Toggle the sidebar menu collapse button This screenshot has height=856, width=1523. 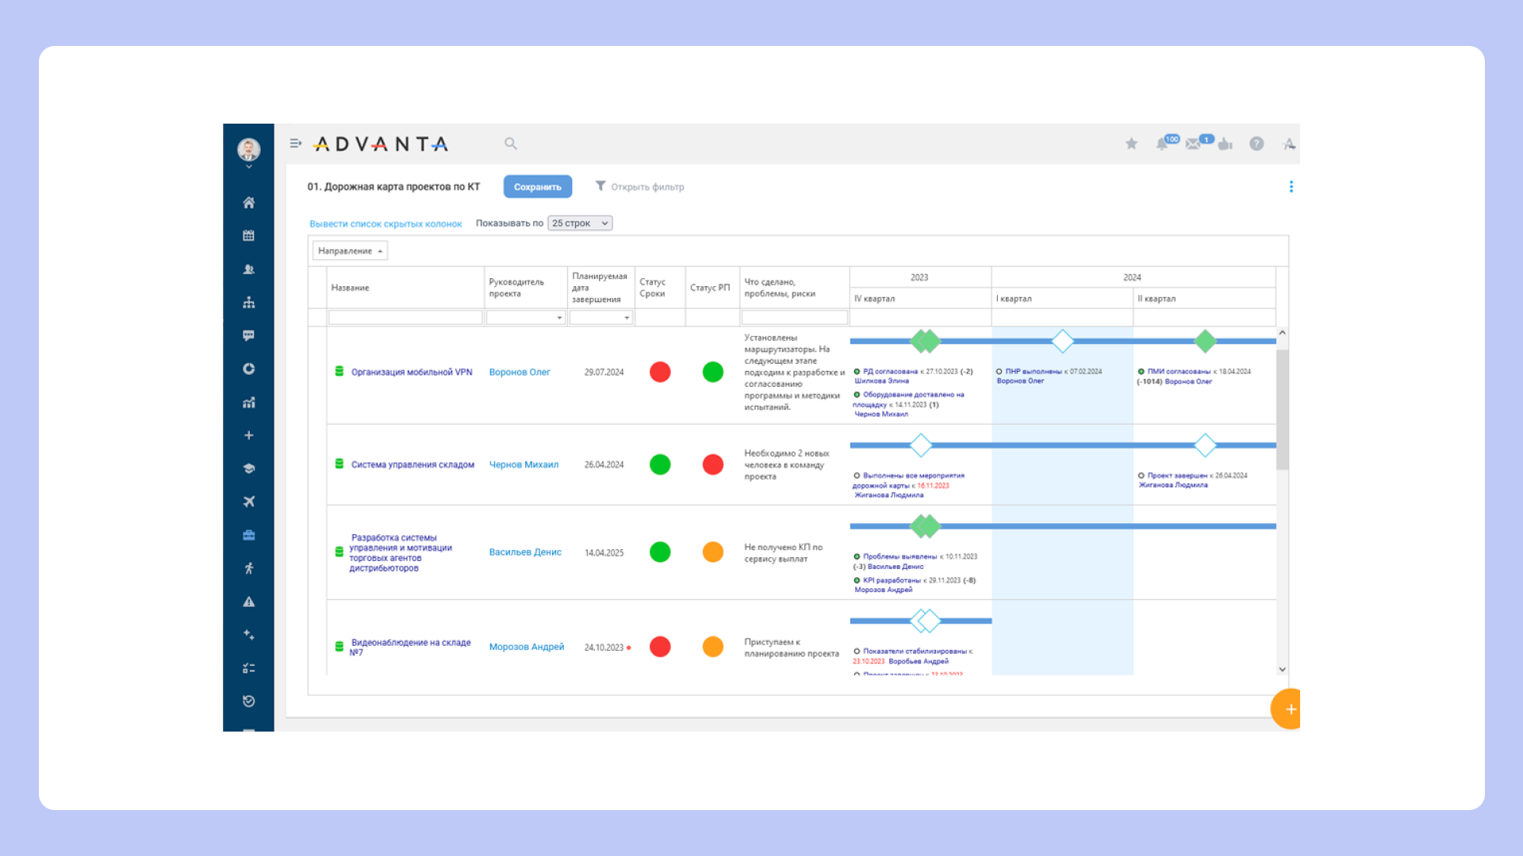coord(295,143)
